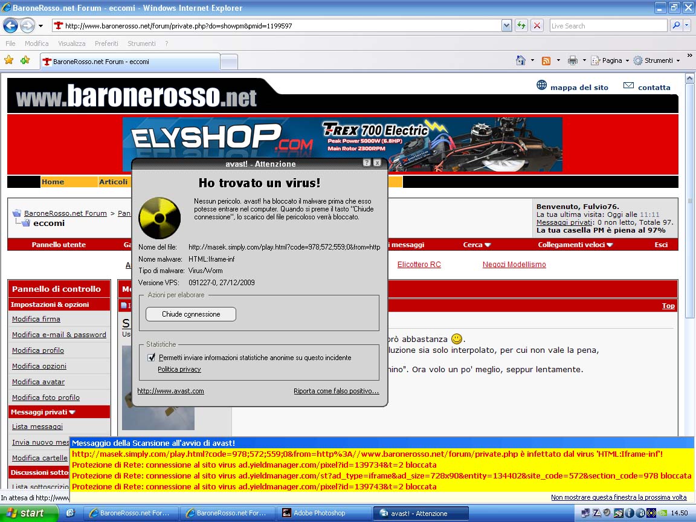Viewport: 696px width, 522px height.
Task: Click the Home page toolbar icon
Action: [521, 60]
